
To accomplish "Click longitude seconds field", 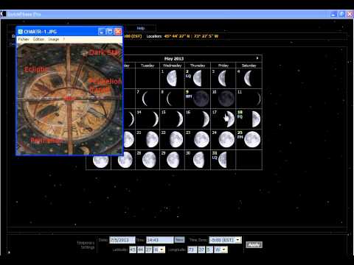I will click(x=209, y=250).
